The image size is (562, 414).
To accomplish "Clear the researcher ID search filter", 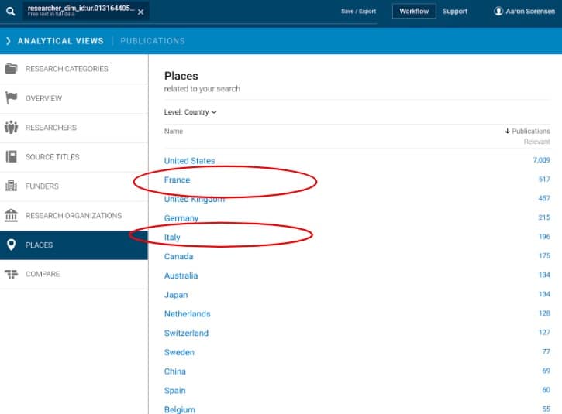I will coord(140,12).
